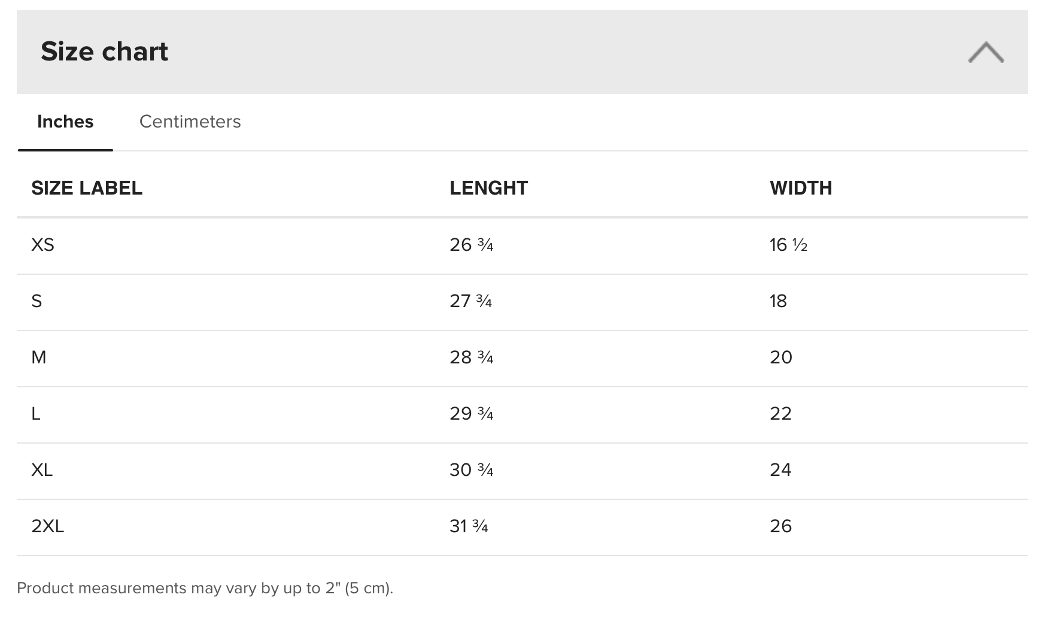
Task: Select the 2XL size row label
Action: [47, 526]
